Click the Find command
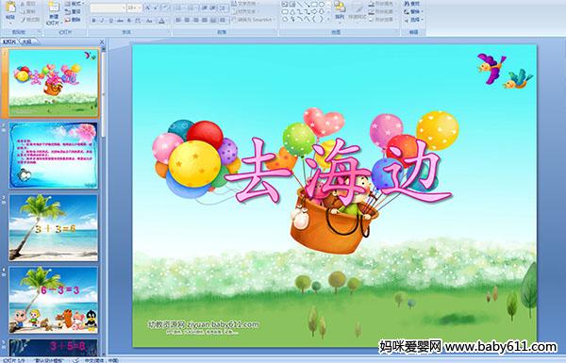Image resolution: width=566 pixels, height=363 pixels. pos(412,4)
